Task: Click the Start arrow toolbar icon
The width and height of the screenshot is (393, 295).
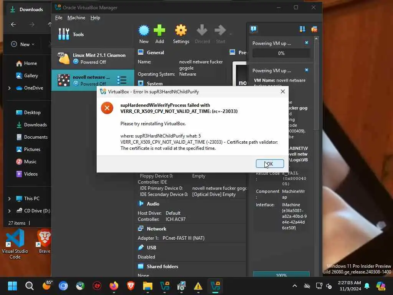Action: [220, 31]
